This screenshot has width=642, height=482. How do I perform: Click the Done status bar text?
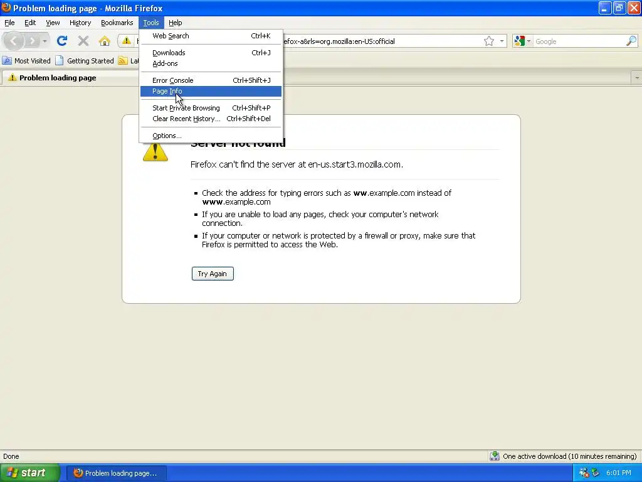tap(11, 456)
